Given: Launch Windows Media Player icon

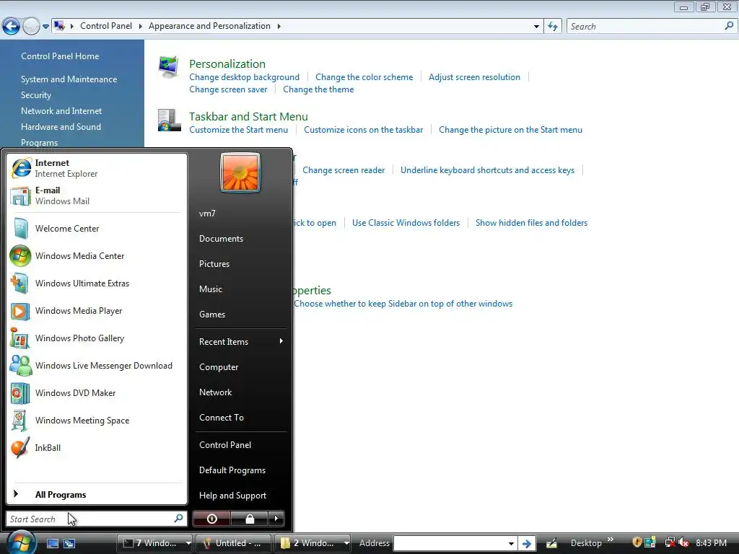Looking at the screenshot, I should tap(21, 311).
